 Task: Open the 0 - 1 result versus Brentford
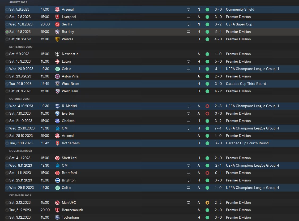218,173
